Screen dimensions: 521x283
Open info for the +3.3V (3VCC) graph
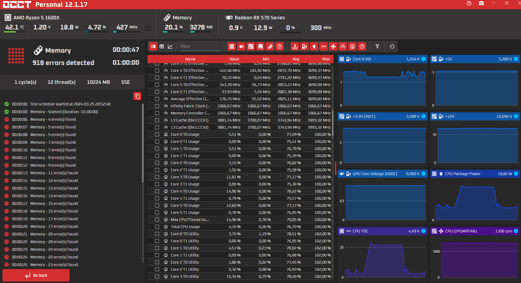424,116
